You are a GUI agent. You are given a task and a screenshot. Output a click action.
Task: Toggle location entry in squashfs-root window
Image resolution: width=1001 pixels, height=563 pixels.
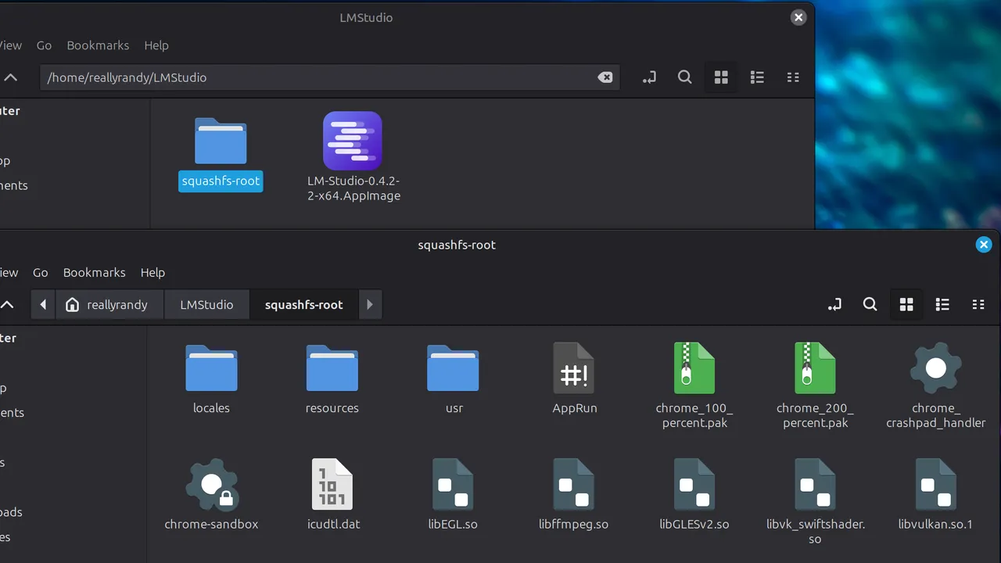834,304
